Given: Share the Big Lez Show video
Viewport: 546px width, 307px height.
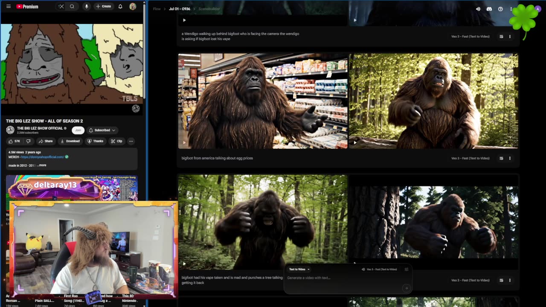Looking at the screenshot, I should pyautogui.click(x=46, y=141).
